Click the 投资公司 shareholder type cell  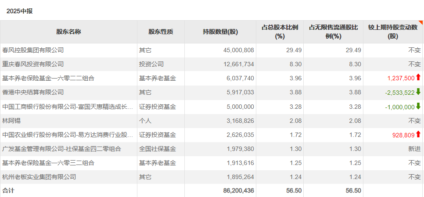click(151, 64)
